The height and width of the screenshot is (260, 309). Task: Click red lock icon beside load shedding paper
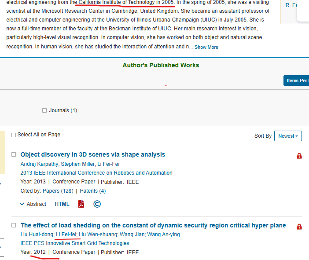point(299,227)
